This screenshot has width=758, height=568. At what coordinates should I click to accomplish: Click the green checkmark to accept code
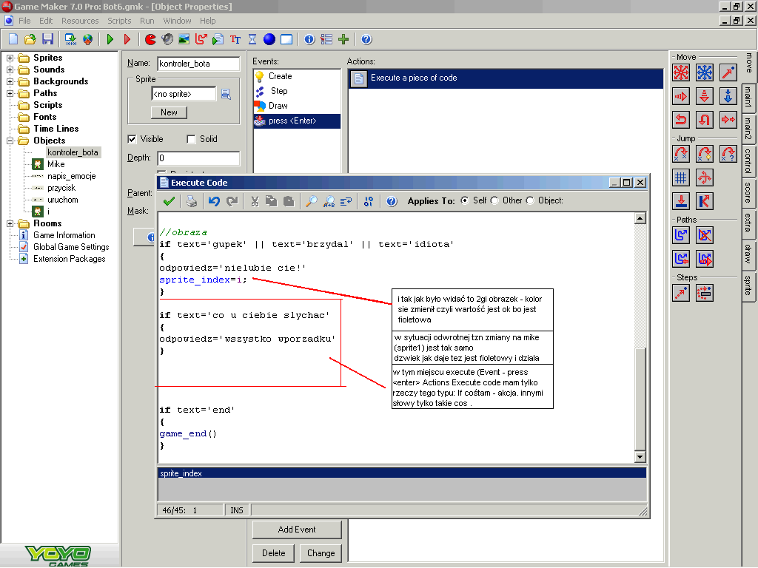(x=169, y=200)
